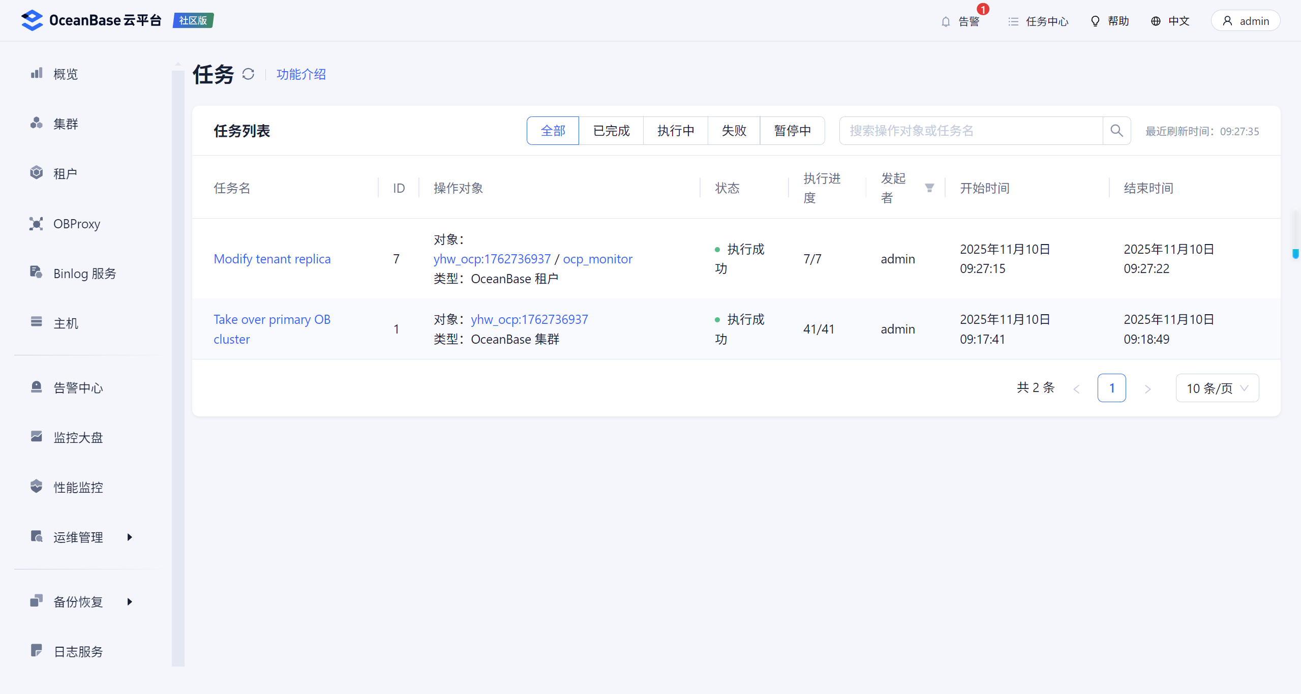The width and height of the screenshot is (1301, 694).
Task: Select the 执行中 filter option
Action: [675, 131]
